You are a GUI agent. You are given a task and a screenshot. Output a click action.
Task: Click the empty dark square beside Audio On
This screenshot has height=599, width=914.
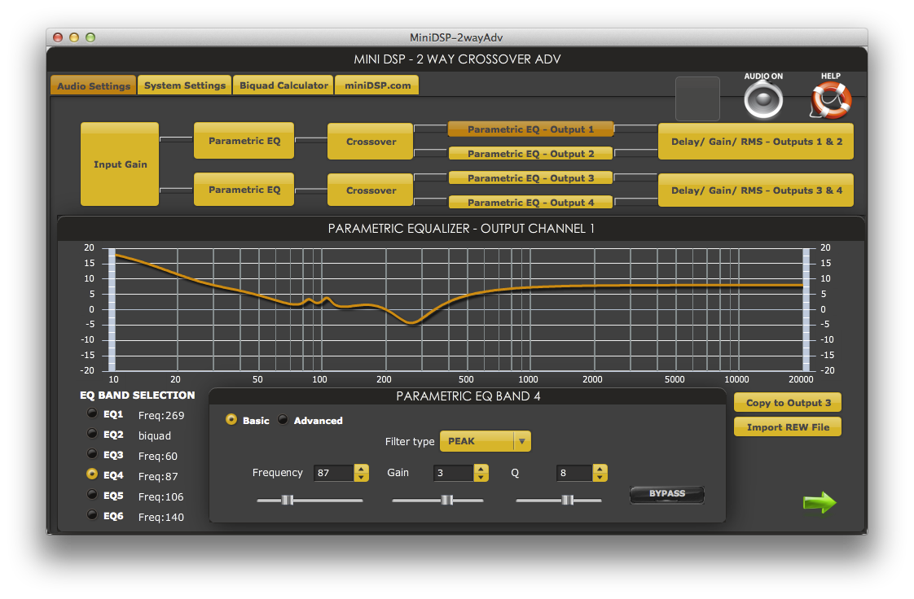(698, 99)
